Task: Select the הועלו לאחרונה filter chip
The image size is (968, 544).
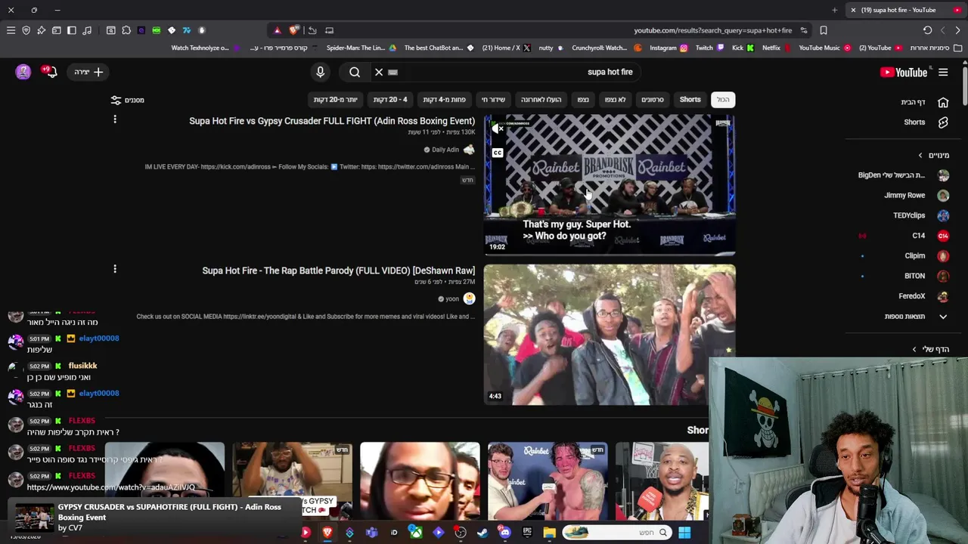Action: pyautogui.click(x=541, y=100)
